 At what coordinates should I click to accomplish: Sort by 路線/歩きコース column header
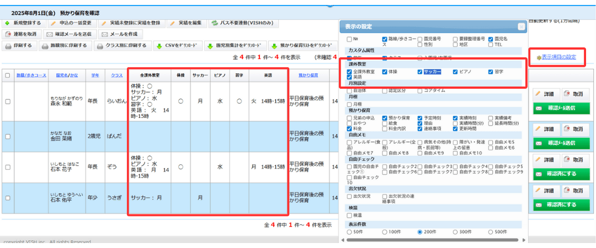pyautogui.click(x=31, y=75)
